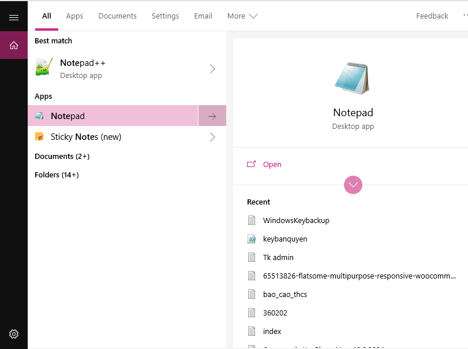Viewport: 468px width, 349px height.
Task: Open the Settings gear in sidebar
Action: [x=14, y=334]
